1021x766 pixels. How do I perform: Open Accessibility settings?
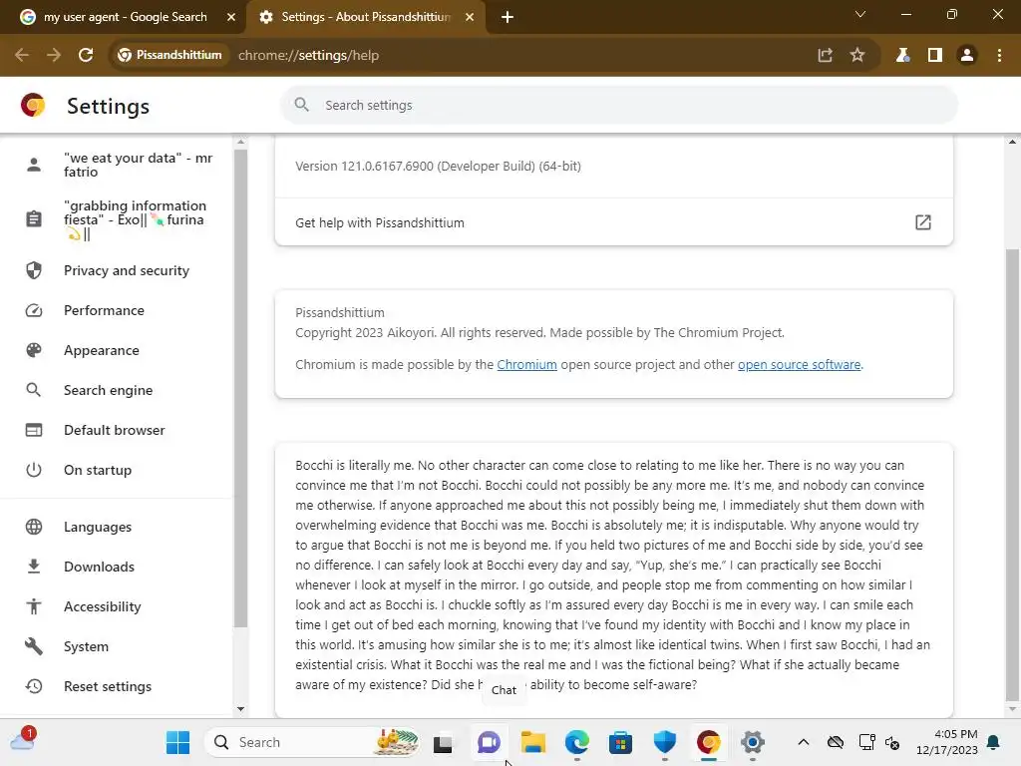click(118, 606)
